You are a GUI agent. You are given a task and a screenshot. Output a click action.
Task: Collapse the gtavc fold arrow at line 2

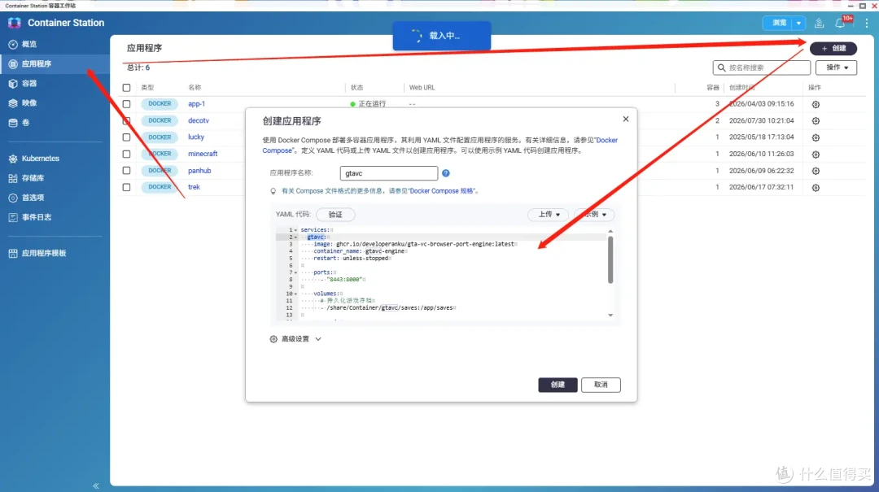click(x=296, y=237)
